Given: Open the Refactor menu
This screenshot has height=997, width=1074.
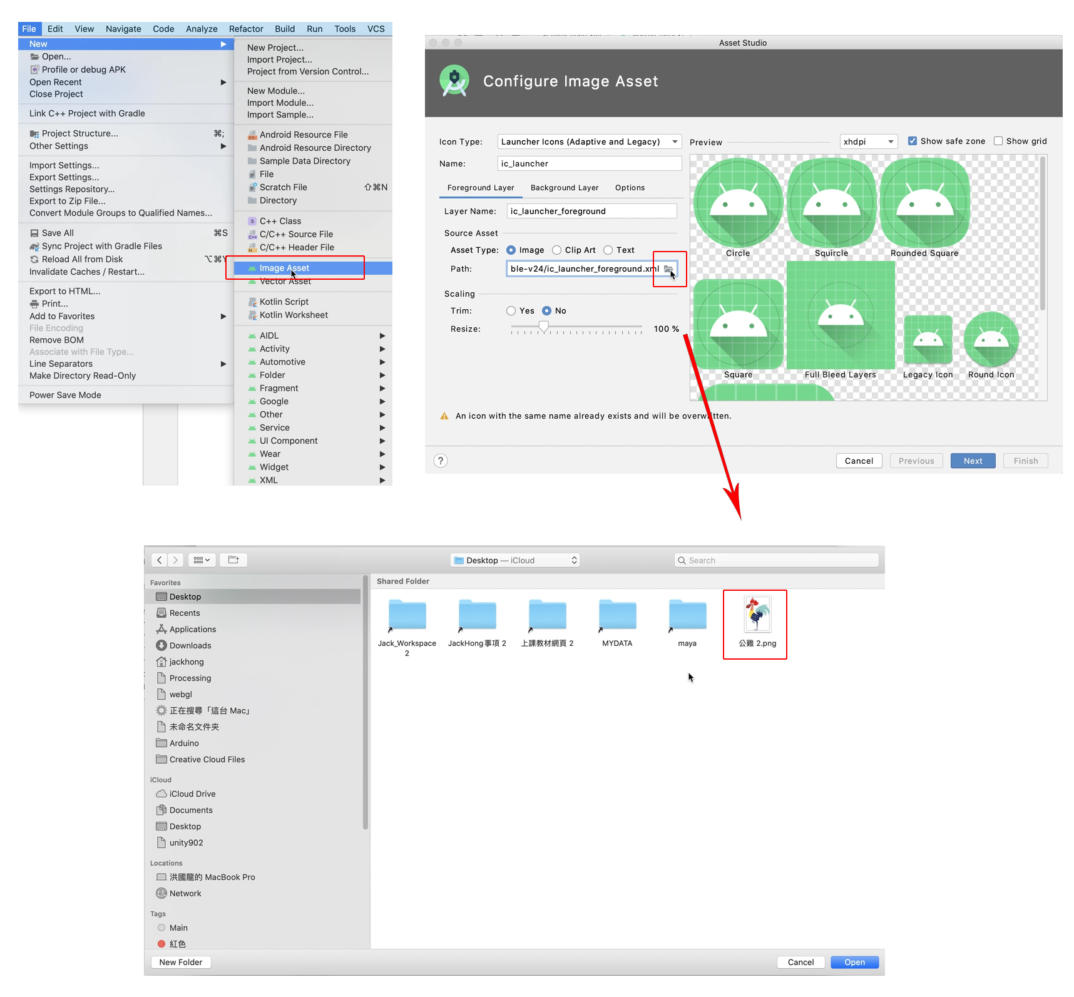Looking at the screenshot, I should click(x=246, y=29).
